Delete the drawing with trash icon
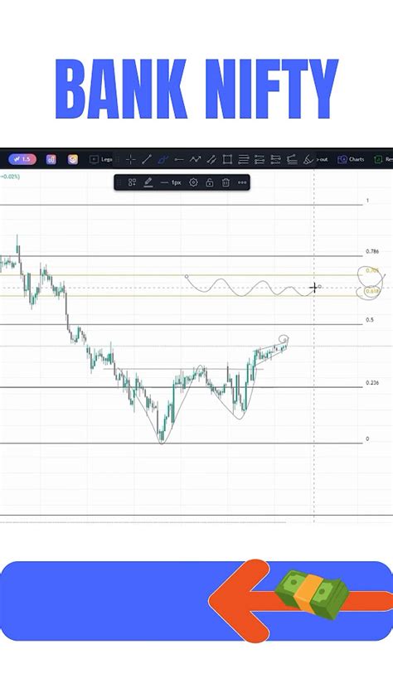 (226, 182)
